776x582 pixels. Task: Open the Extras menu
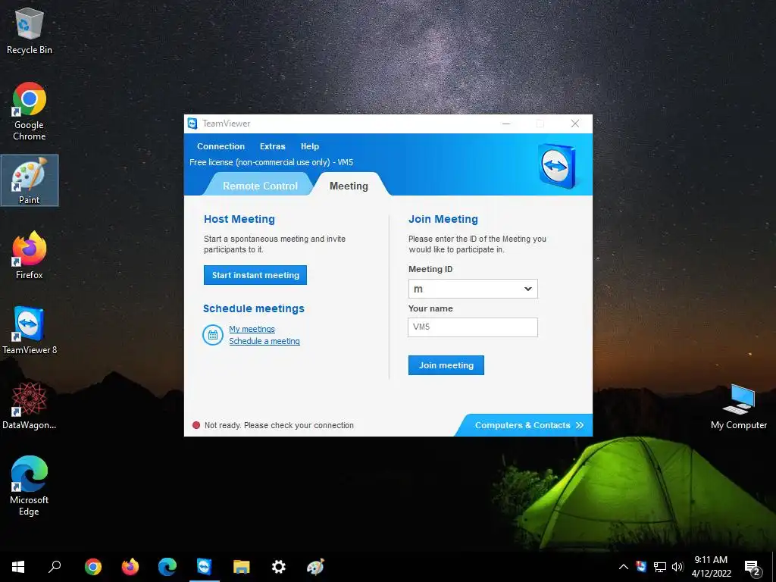pos(273,146)
